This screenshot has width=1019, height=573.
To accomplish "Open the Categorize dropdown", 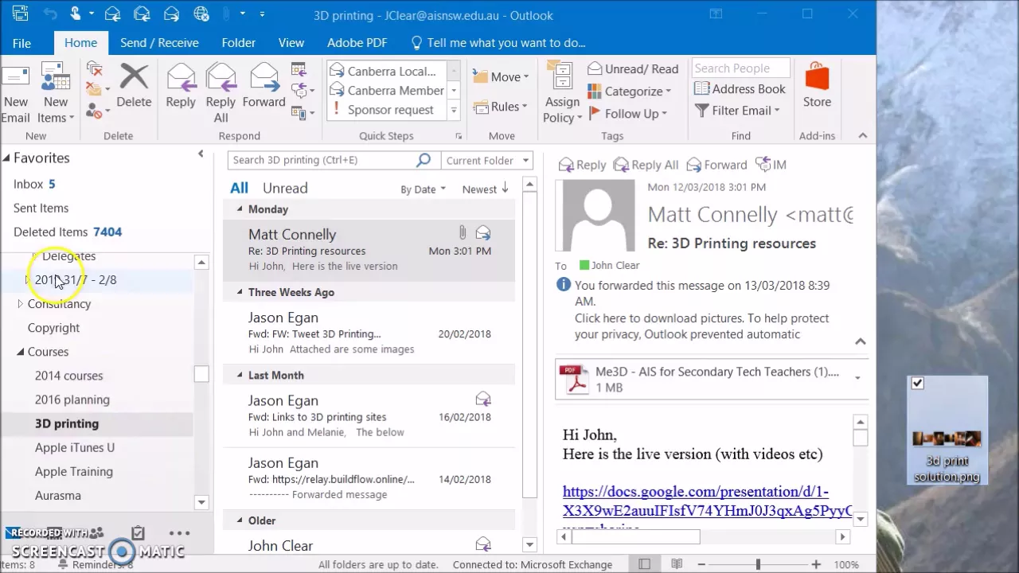I will click(x=629, y=92).
